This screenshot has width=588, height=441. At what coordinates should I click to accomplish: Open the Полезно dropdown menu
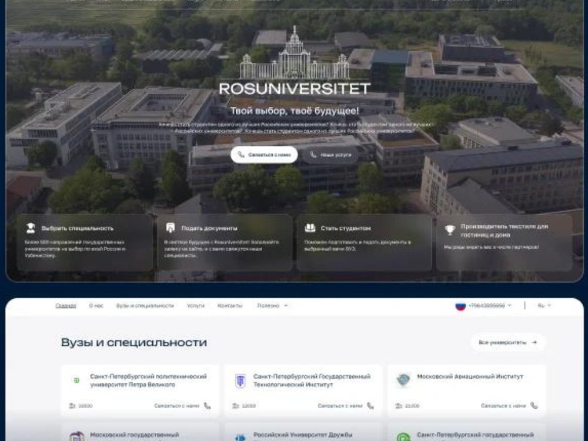[x=272, y=306]
